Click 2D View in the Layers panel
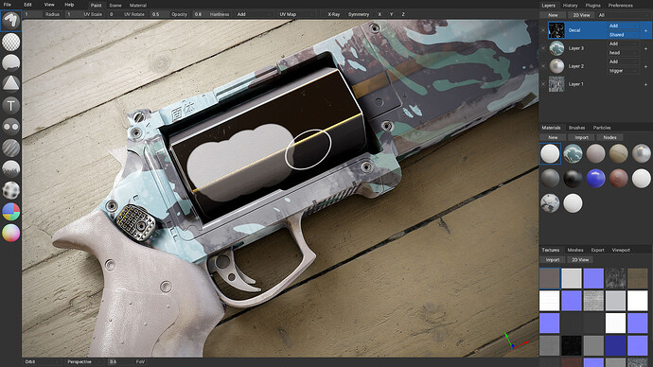The image size is (653, 367). 581,15
